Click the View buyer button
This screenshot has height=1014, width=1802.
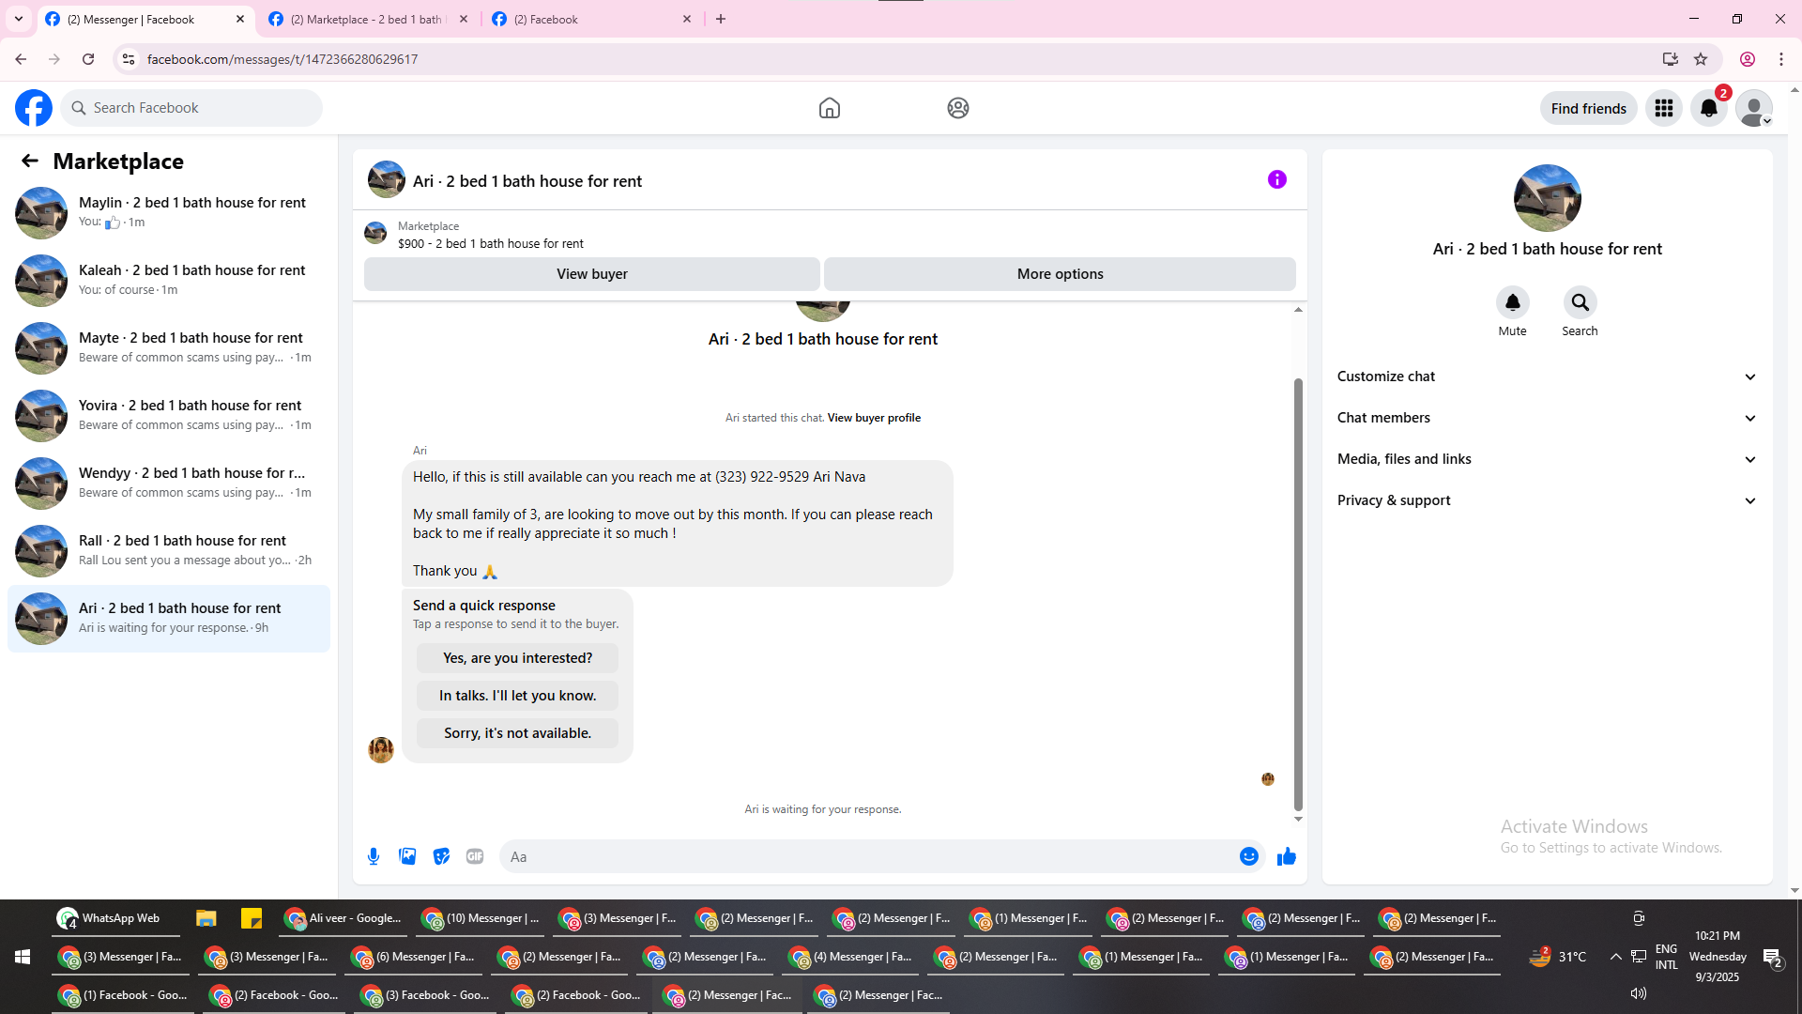(x=592, y=274)
